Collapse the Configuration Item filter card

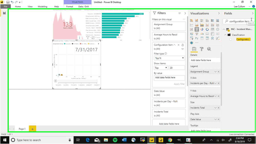tap(175, 45)
